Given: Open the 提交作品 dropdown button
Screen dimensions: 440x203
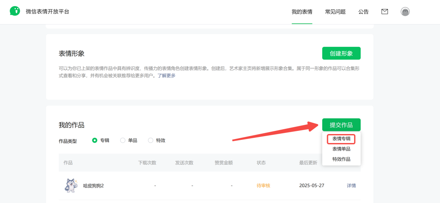Looking at the screenshot, I should [341, 125].
